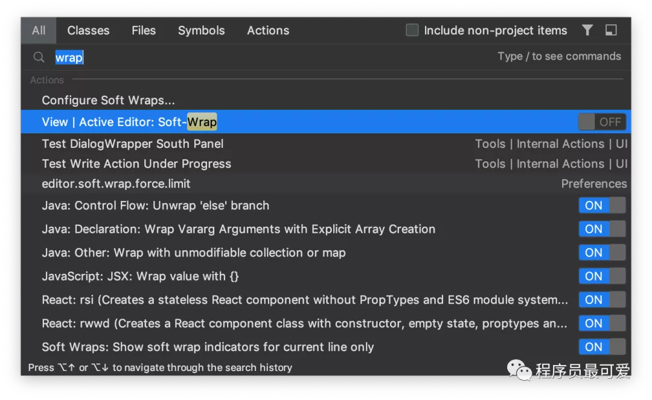The image size is (652, 400).
Task: Select View | Active Editor: Soft-Wrap row
Action: [326, 122]
